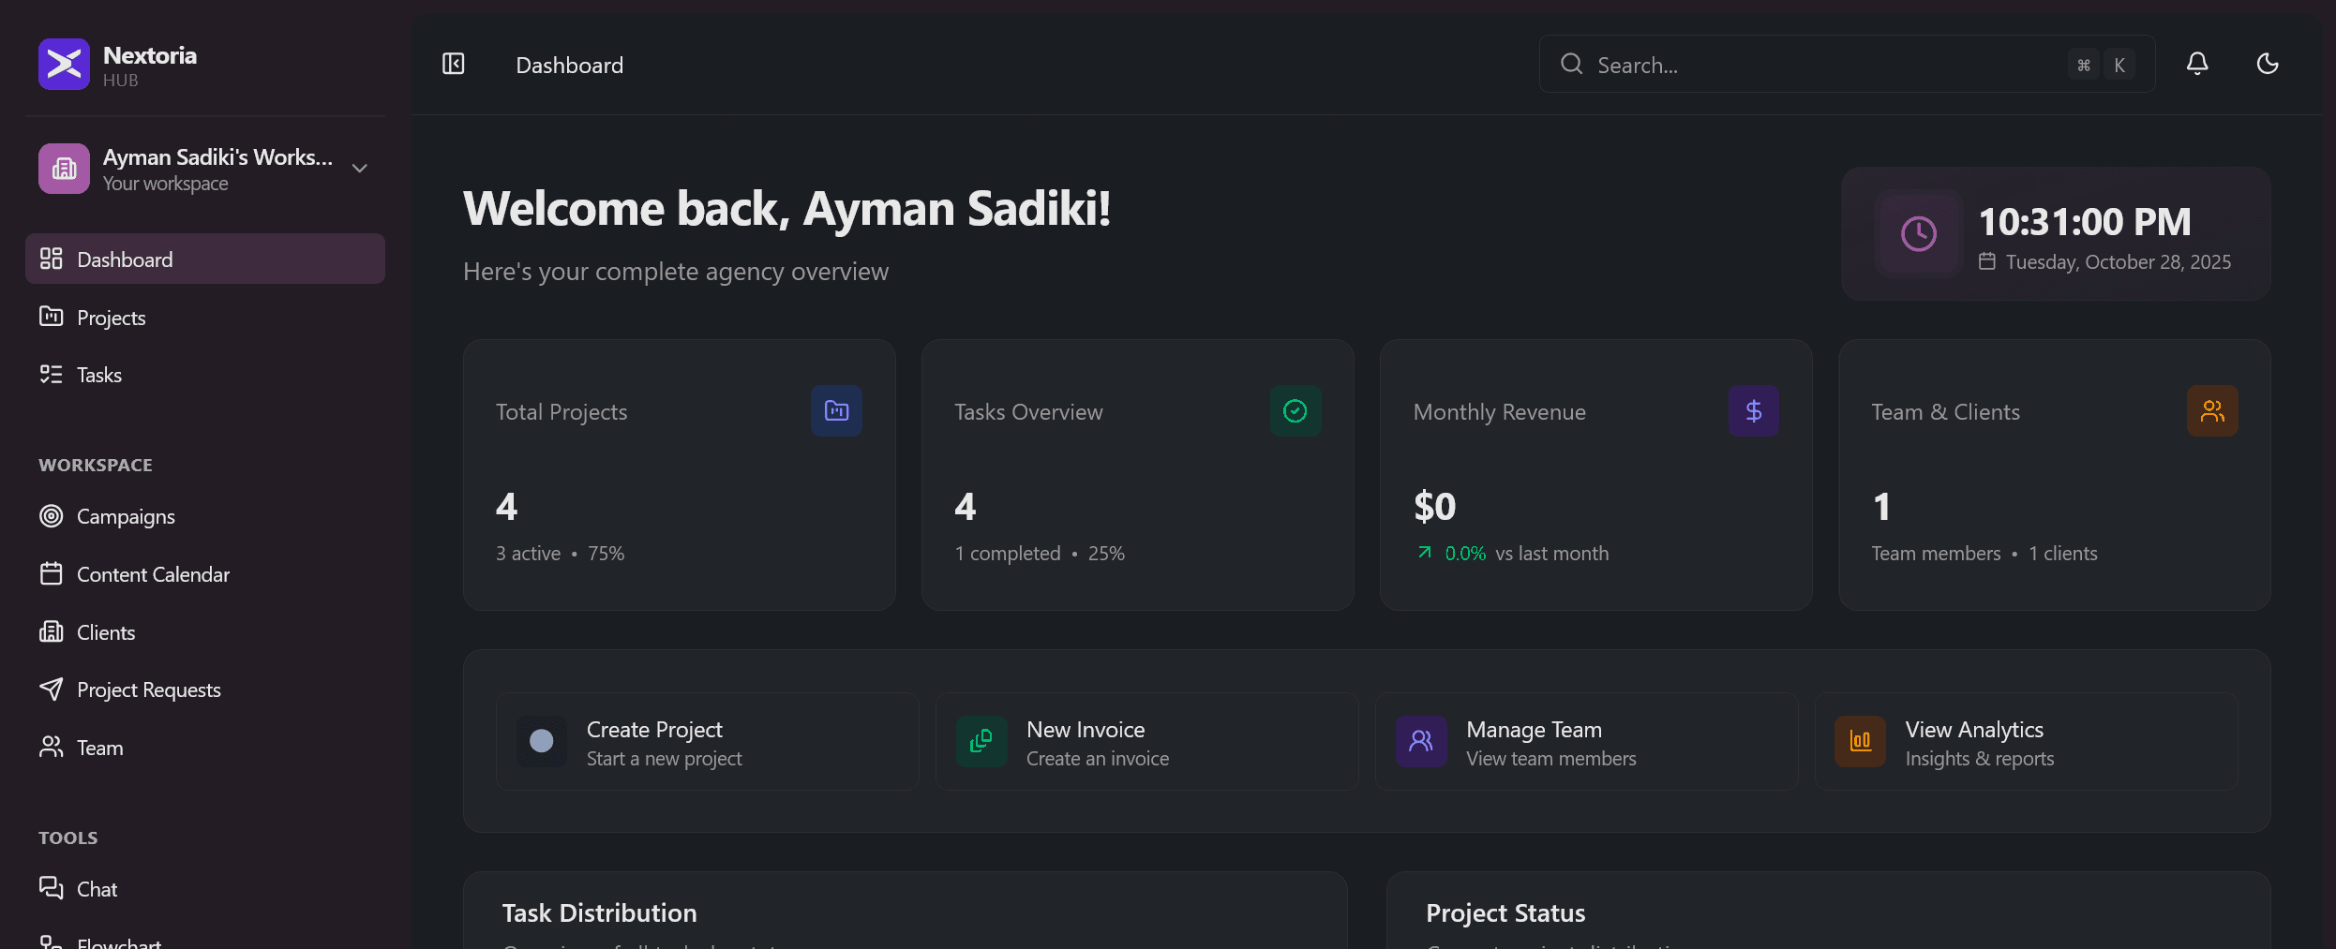The width and height of the screenshot is (2336, 949).
Task: Expand Ayman Sadiki's Workspace switcher
Action: pyautogui.click(x=359, y=167)
